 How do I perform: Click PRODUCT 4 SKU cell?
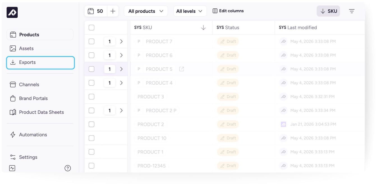tap(171, 83)
